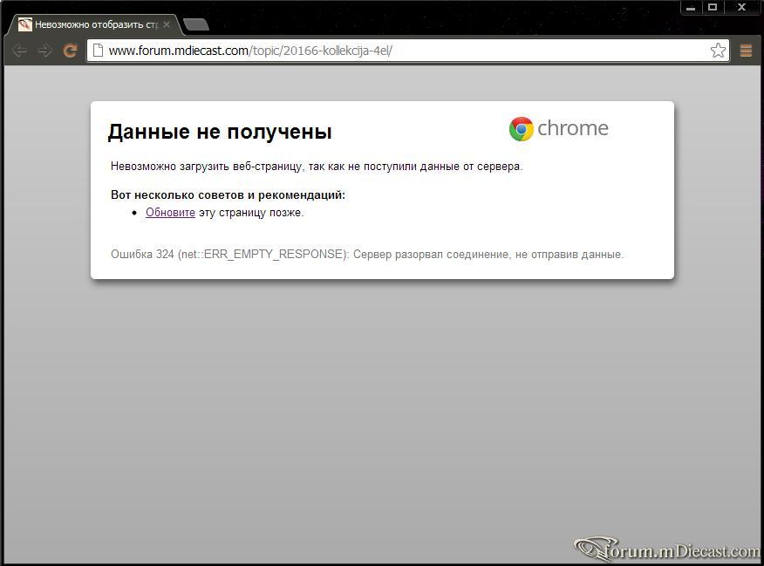Focus the address bar URL field
764x566 pixels.
click(x=407, y=51)
